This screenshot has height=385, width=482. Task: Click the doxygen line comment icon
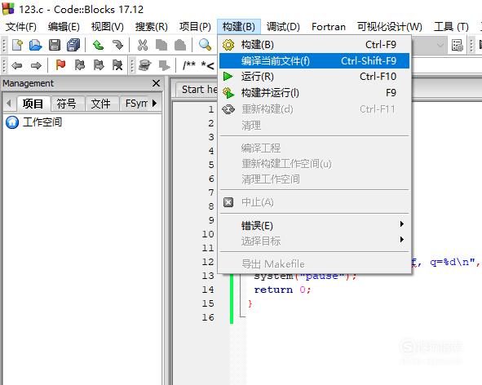tap(207, 65)
